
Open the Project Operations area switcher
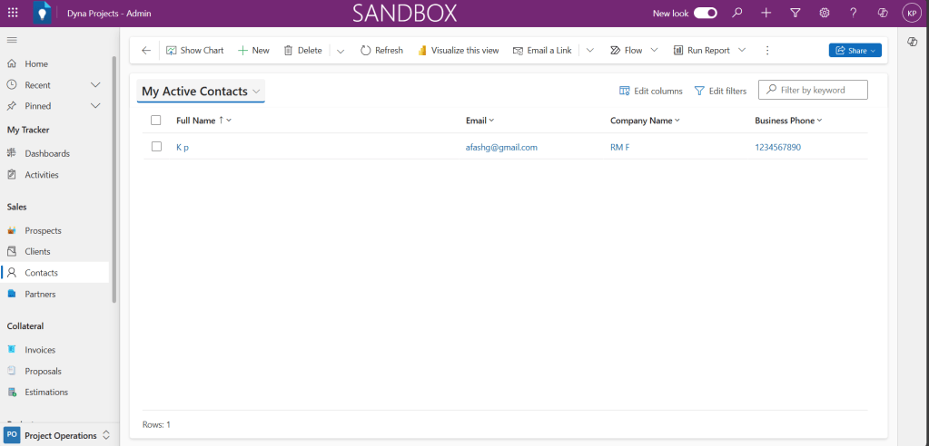pos(60,435)
